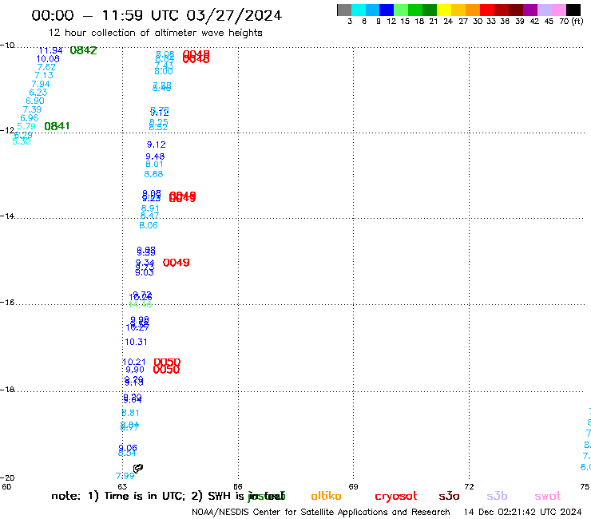Click the NOAA/NESDIS credit line

(321, 513)
